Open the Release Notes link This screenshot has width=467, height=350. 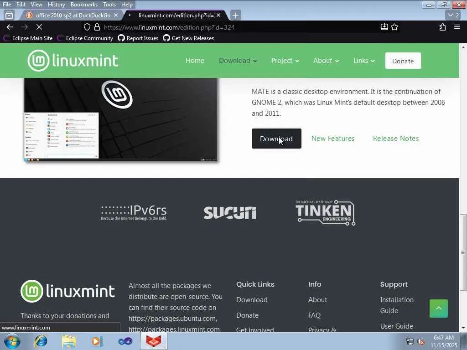click(396, 139)
